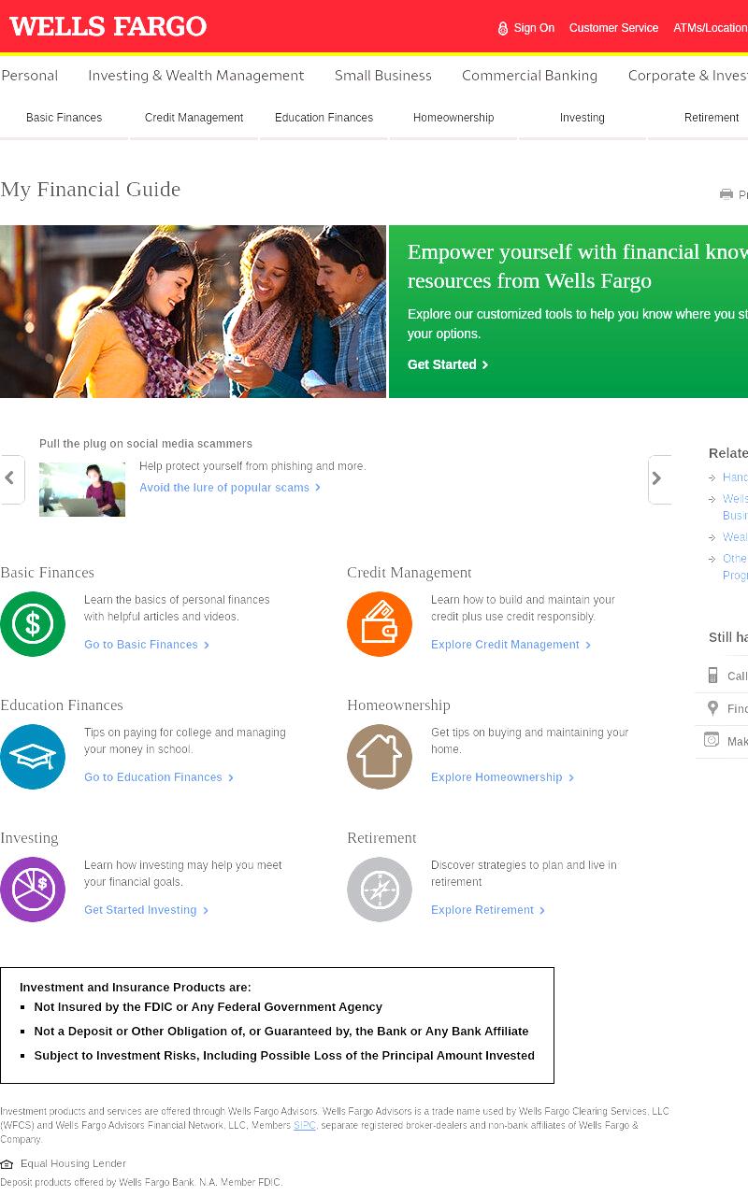Image resolution: width=748 pixels, height=1196 pixels.
Task: Click the Sign On link
Action: 534,28
